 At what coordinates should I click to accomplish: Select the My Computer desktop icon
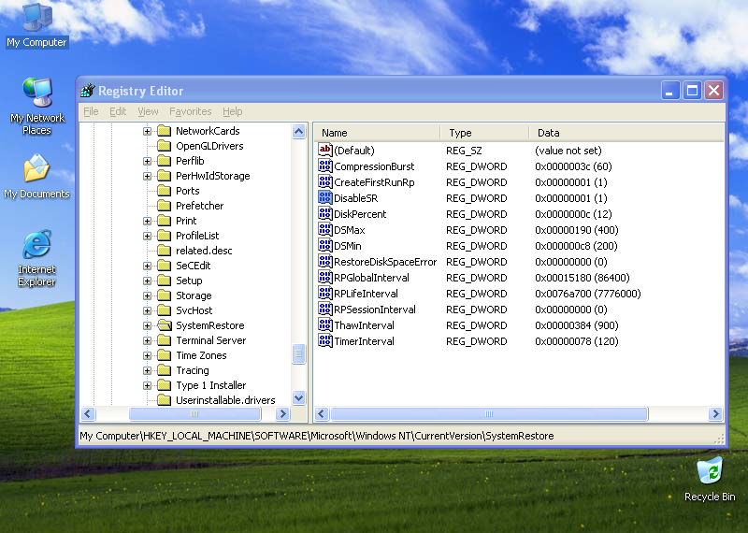click(x=36, y=25)
